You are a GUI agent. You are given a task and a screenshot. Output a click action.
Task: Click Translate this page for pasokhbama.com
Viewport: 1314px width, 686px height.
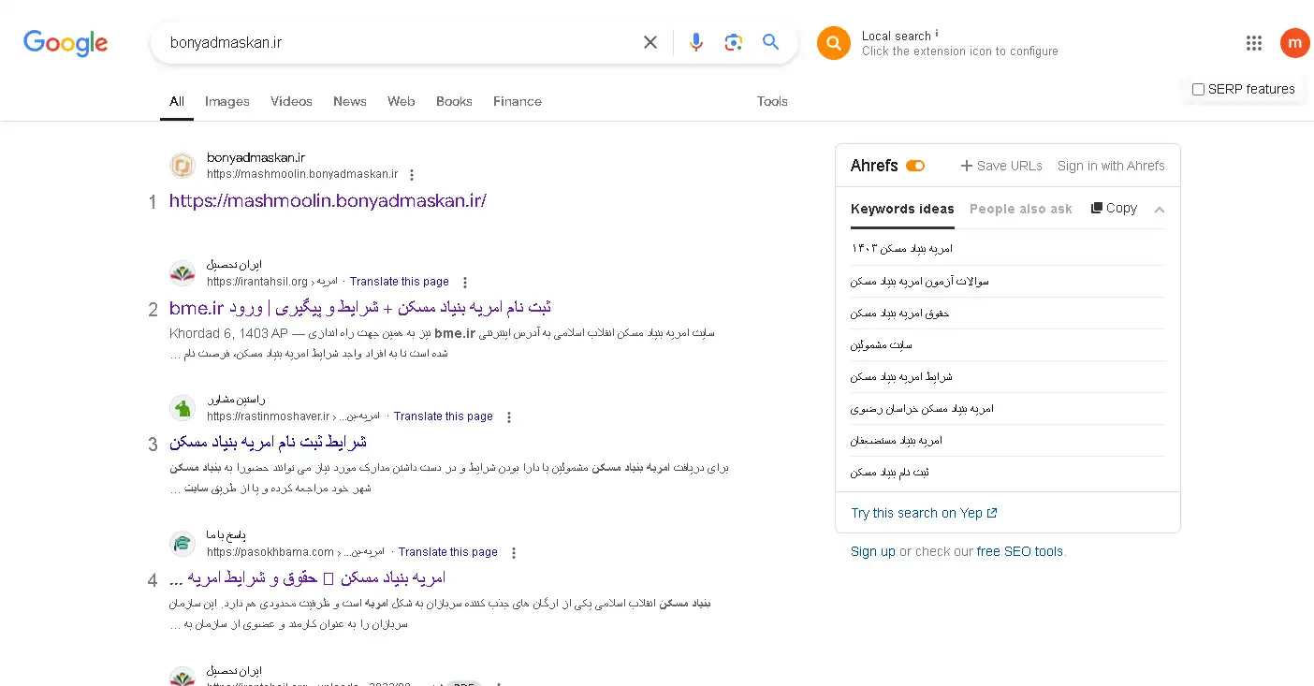tap(448, 552)
